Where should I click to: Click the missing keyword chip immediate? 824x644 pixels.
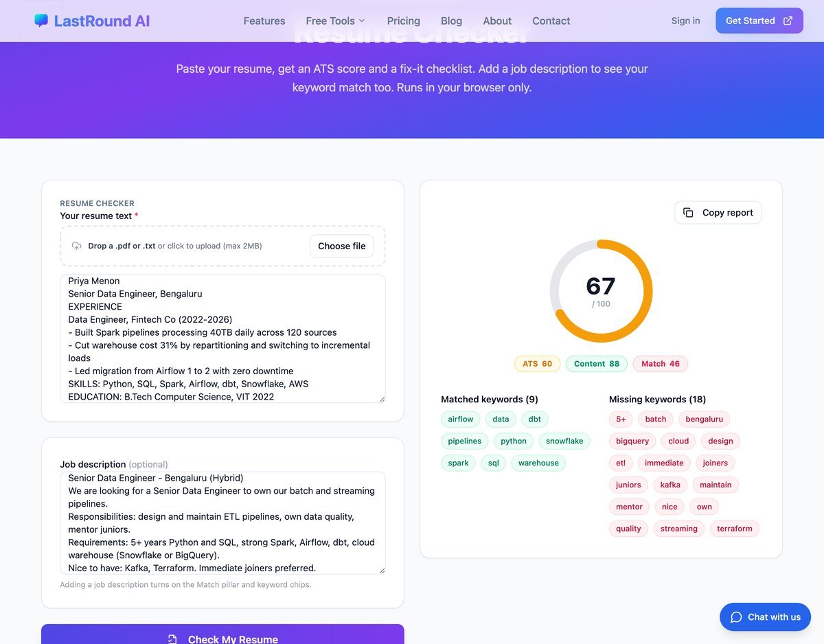point(664,463)
